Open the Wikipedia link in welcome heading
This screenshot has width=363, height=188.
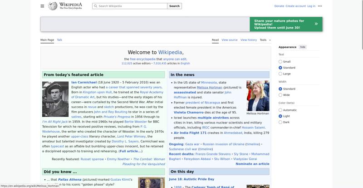pyautogui.click(x=170, y=52)
